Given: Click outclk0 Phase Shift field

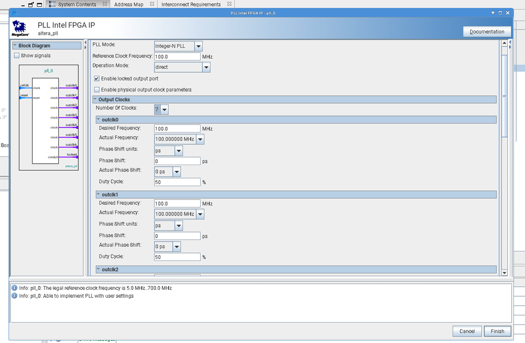Looking at the screenshot, I should pos(177,161).
